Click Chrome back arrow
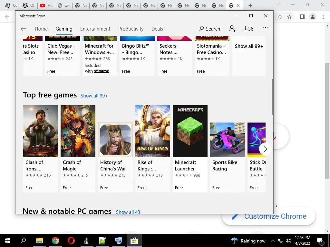330x247 pixels. coord(7,17)
